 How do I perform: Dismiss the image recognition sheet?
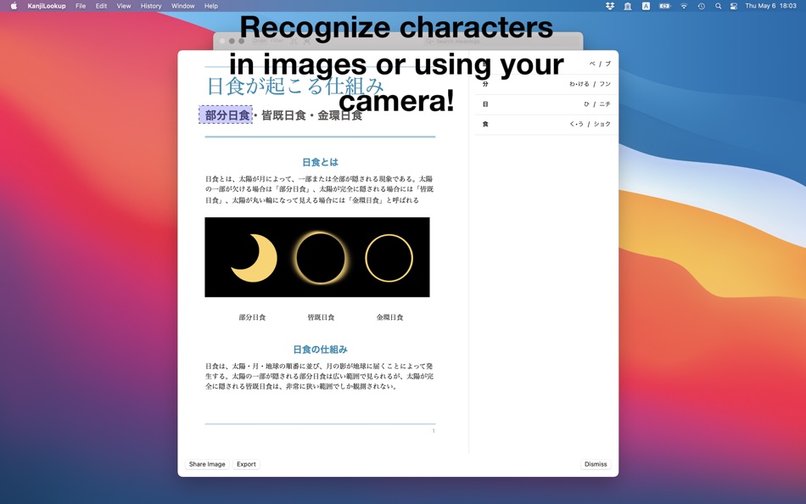click(596, 464)
